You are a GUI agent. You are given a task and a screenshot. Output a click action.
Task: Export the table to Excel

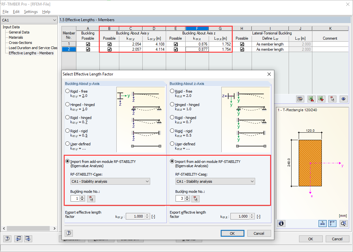tap(311, 99)
